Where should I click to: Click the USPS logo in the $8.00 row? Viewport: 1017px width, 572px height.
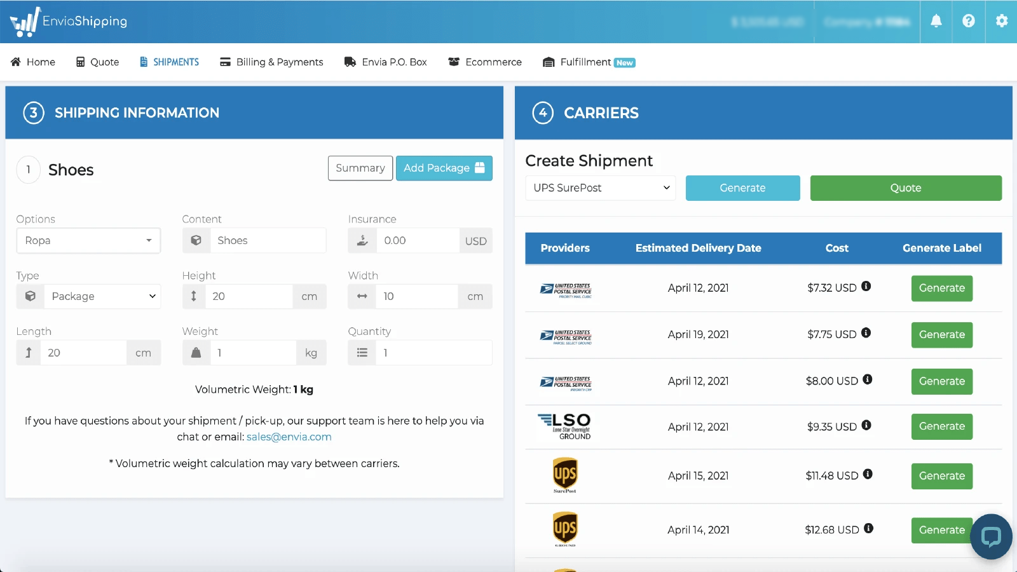pyautogui.click(x=566, y=383)
